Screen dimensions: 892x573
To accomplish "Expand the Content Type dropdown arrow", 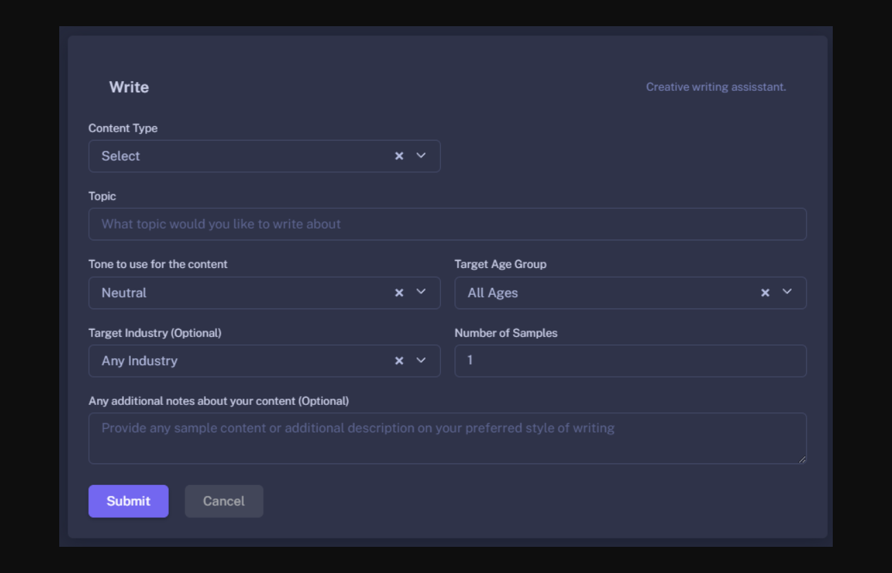I will pos(422,156).
